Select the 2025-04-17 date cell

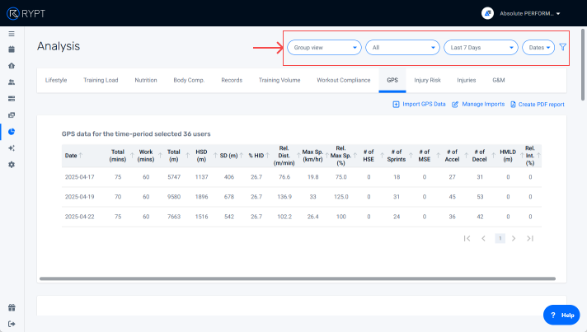pyautogui.click(x=80, y=177)
